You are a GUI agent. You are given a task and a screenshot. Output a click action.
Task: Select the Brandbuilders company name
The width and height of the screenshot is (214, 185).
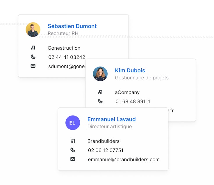point(103,141)
